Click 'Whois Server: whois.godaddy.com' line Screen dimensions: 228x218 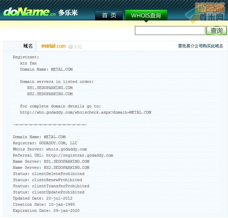(x=50, y=149)
